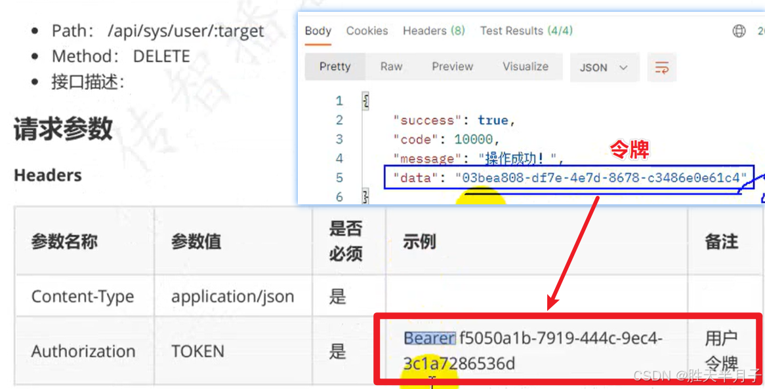Click the Authorization table cell

pyautogui.click(x=83, y=351)
